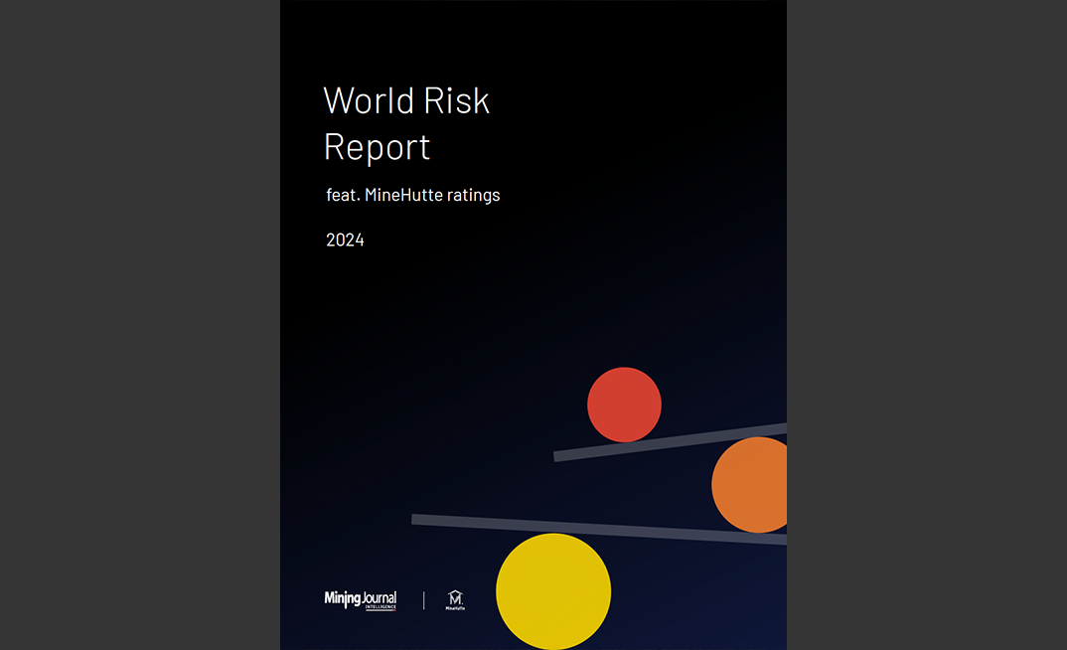Click the left gray margin of the screen
Screen dimensions: 1067x650
139,325
